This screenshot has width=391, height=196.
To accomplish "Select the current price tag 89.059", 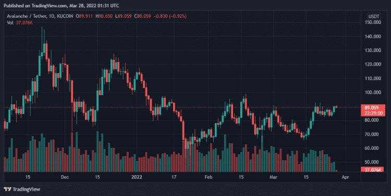I will [372, 108].
